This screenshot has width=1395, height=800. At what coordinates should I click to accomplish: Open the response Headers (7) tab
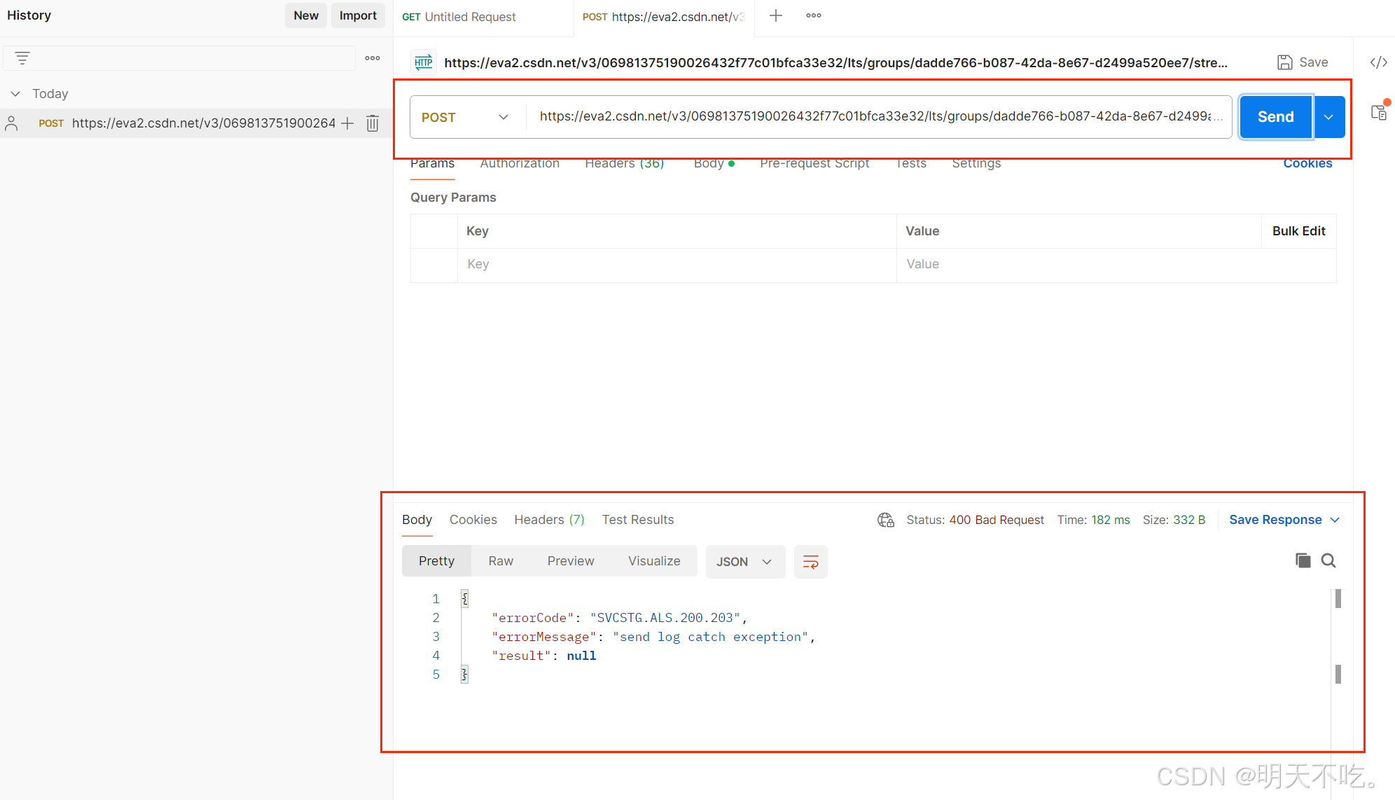tap(549, 520)
